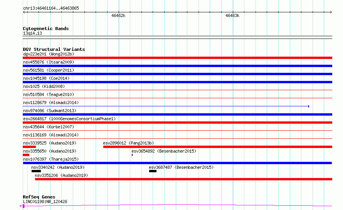Click the 46462k ruler position label
343x210 pixels.
[x=118, y=15]
